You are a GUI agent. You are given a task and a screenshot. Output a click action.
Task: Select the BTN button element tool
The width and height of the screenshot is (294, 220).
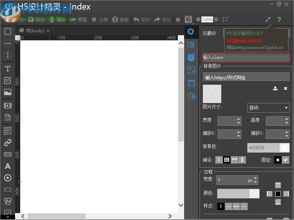(x=7, y=154)
